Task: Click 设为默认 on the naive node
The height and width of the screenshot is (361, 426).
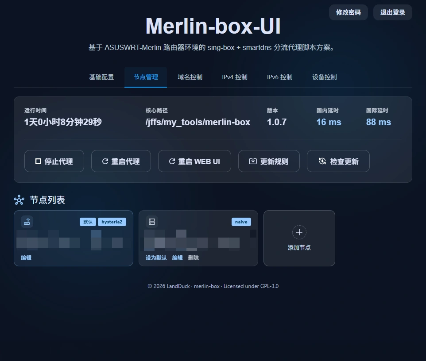Action: [156, 257]
